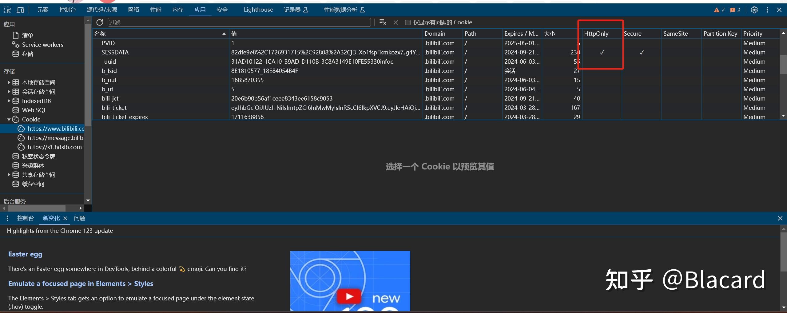Expand 本地存储空间 tree node
Viewport: 787px width, 313px height.
pyautogui.click(x=9, y=82)
